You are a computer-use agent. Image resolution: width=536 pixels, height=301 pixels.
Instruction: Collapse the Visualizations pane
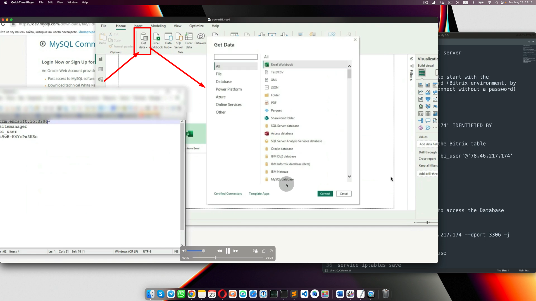[411, 59]
